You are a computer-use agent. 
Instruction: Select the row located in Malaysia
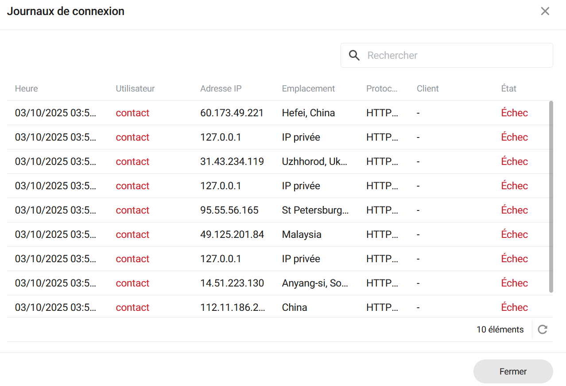pos(301,234)
